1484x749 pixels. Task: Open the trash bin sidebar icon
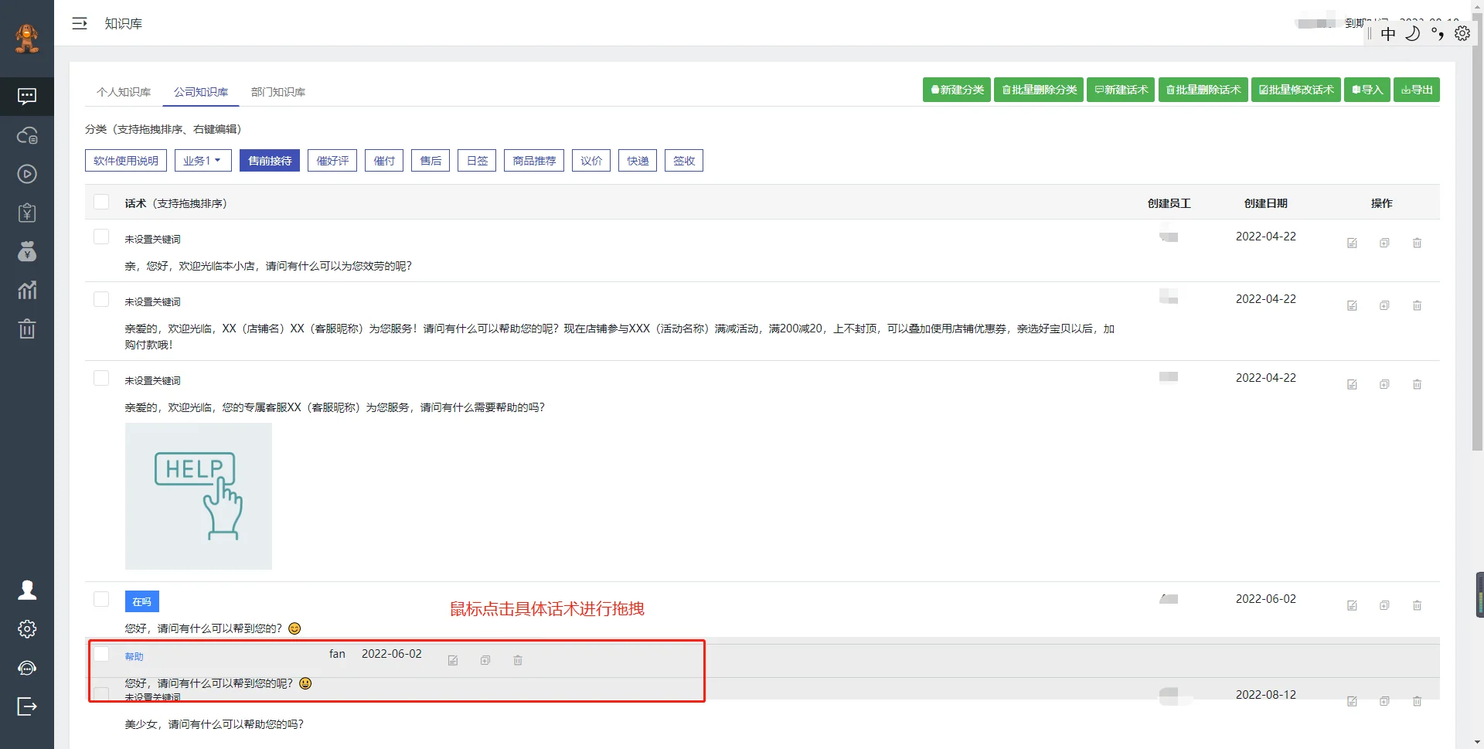(x=27, y=329)
